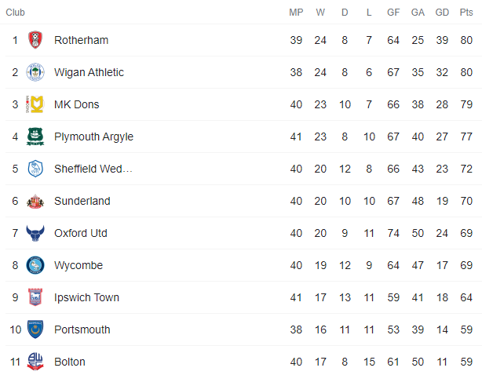Click the Plymouth Argyle crest icon
The image size is (482, 375).
coord(35,137)
